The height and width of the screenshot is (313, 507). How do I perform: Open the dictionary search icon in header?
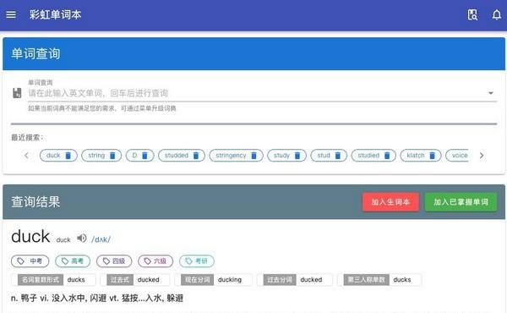click(472, 14)
